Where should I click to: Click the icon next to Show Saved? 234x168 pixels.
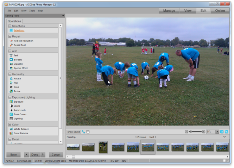83,132
